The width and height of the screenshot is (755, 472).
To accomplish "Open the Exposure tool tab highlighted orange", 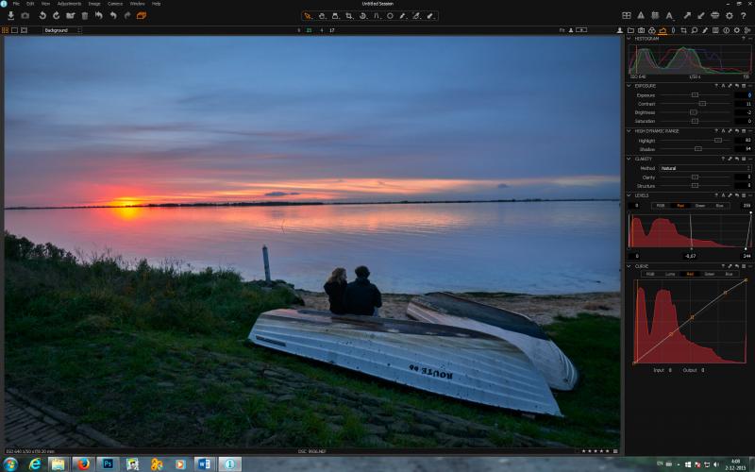I will (x=663, y=30).
